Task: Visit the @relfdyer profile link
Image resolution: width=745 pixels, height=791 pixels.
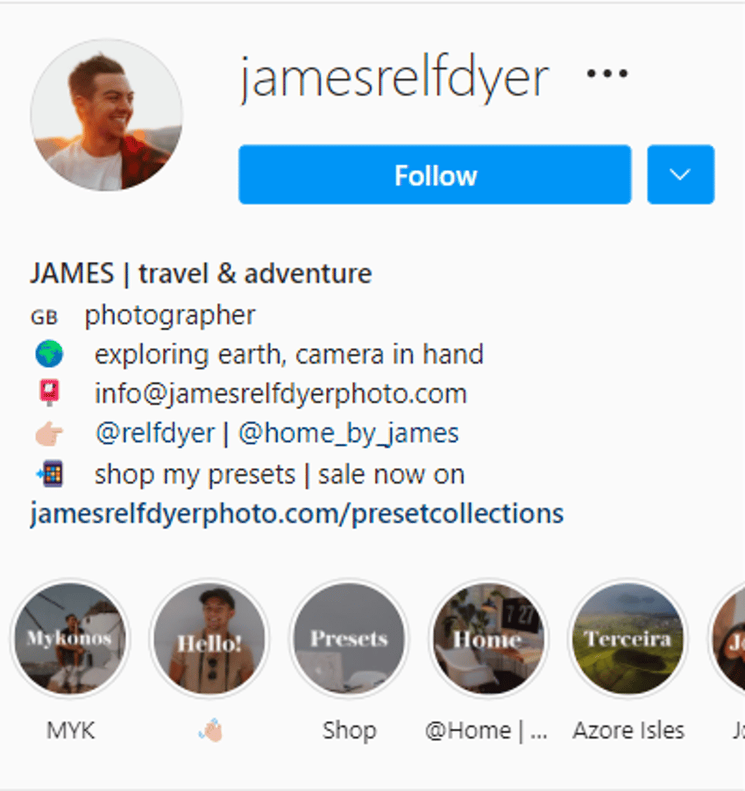Action: (x=155, y=434)
